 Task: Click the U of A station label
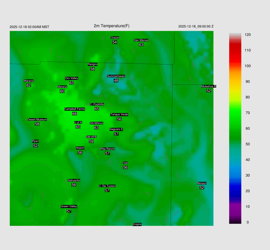coord(78,122)
